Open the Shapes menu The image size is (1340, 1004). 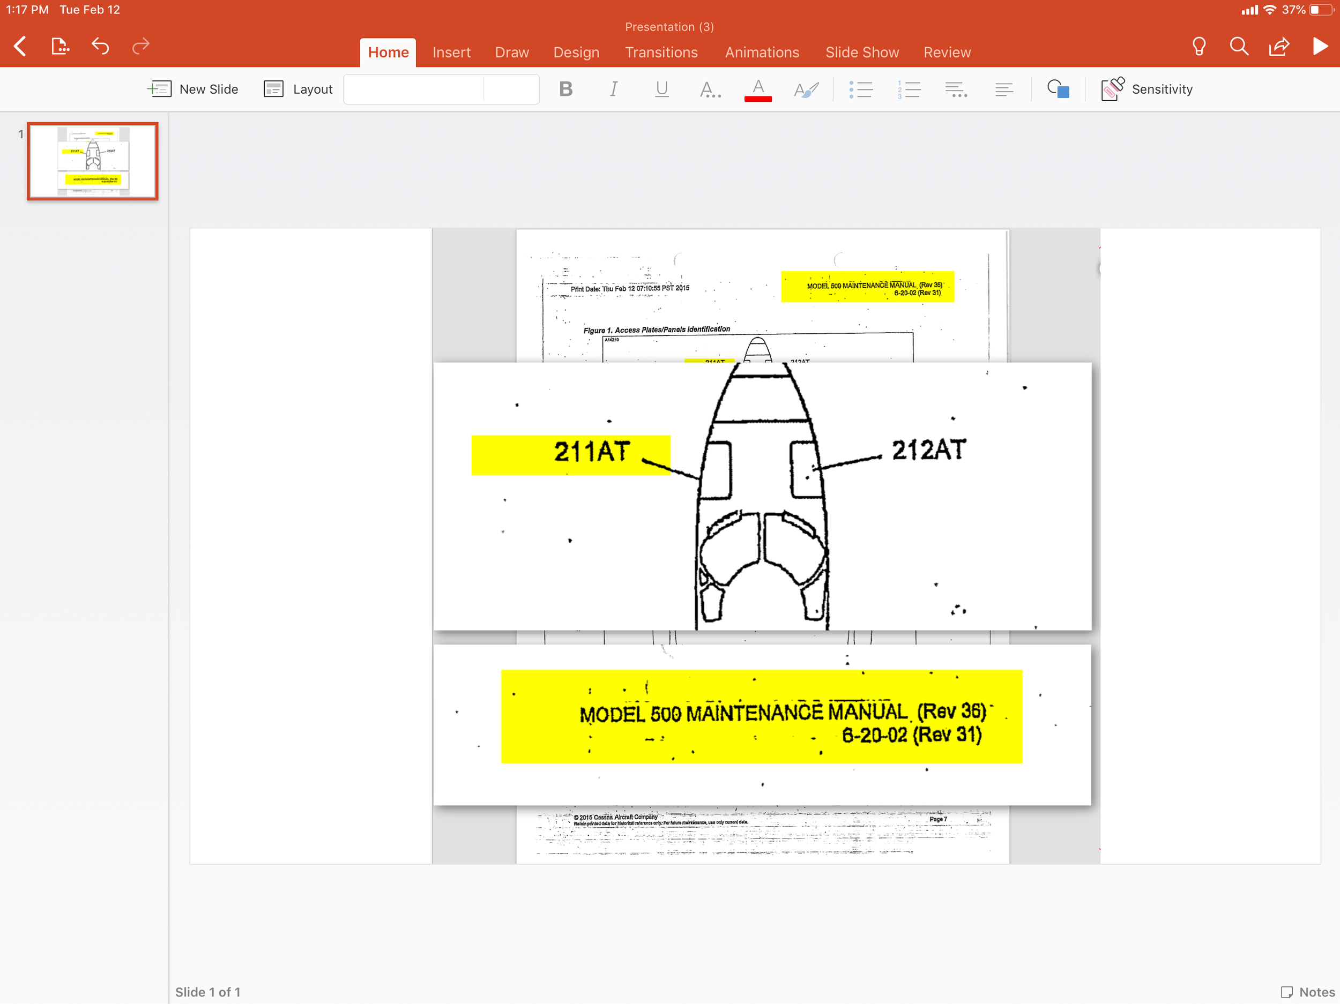1058,89
